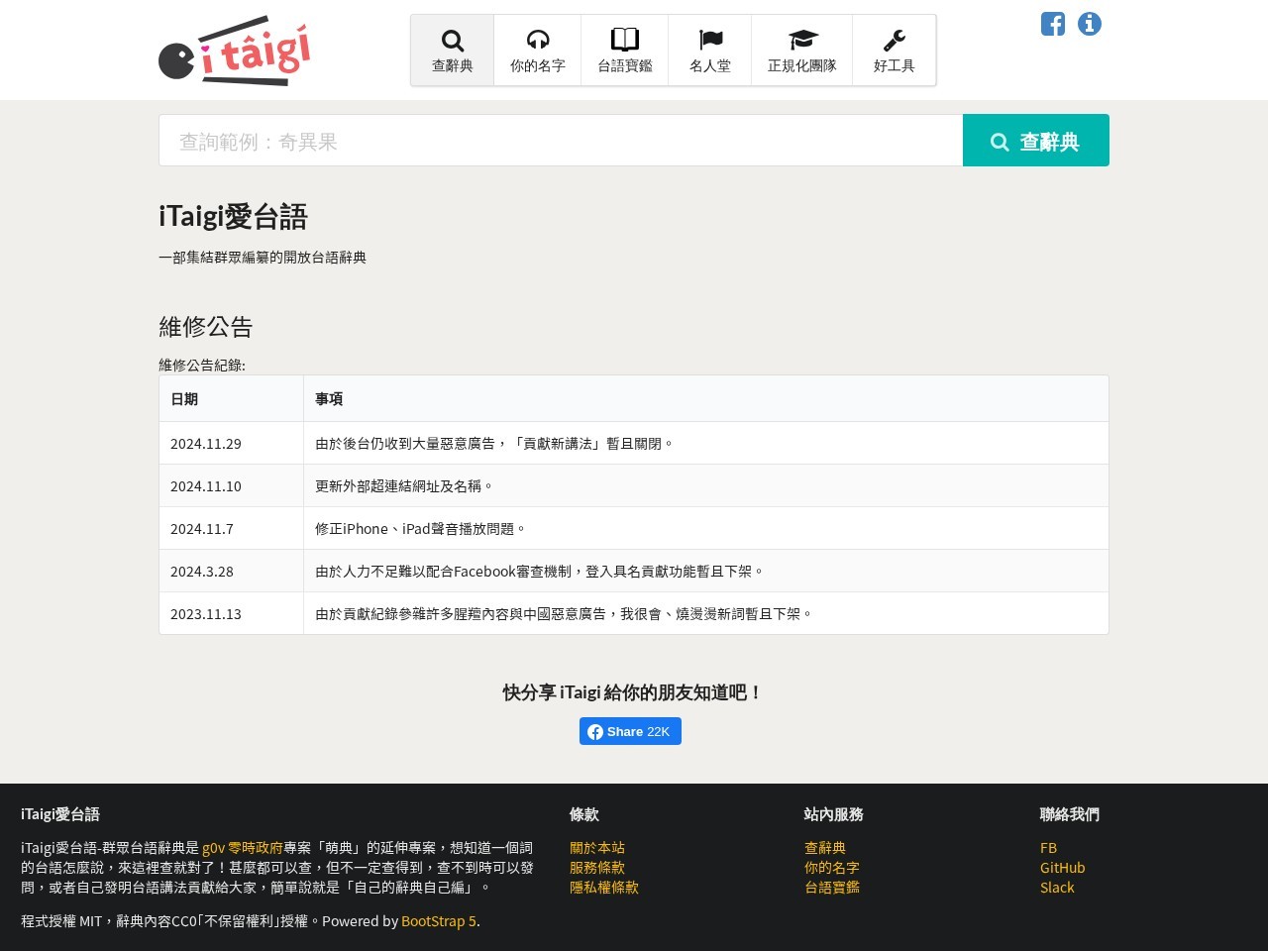
Task: Select the 2024.11.10 date cell
Action: coord(232,486)
